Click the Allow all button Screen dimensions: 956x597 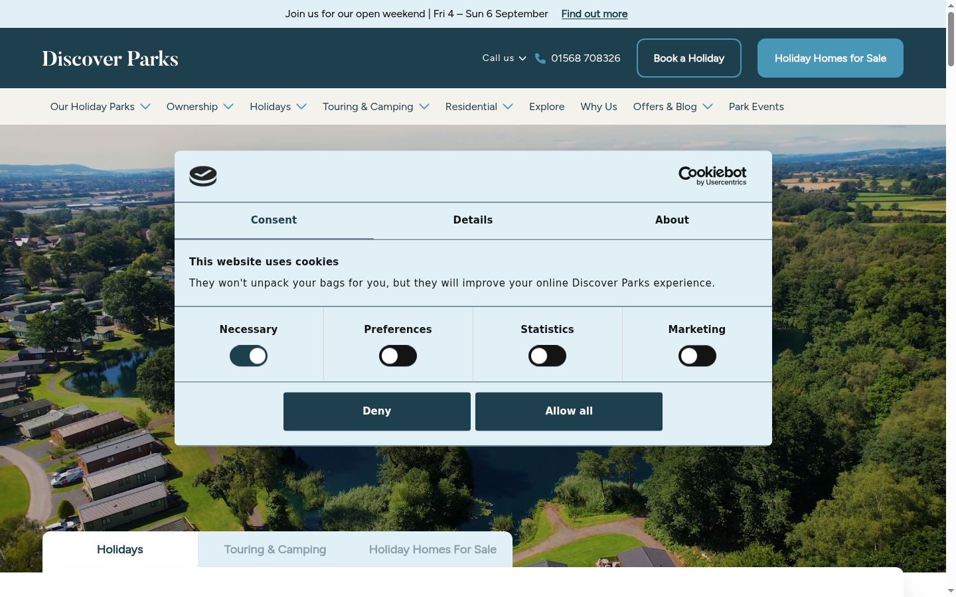click(x=569, y=411)
